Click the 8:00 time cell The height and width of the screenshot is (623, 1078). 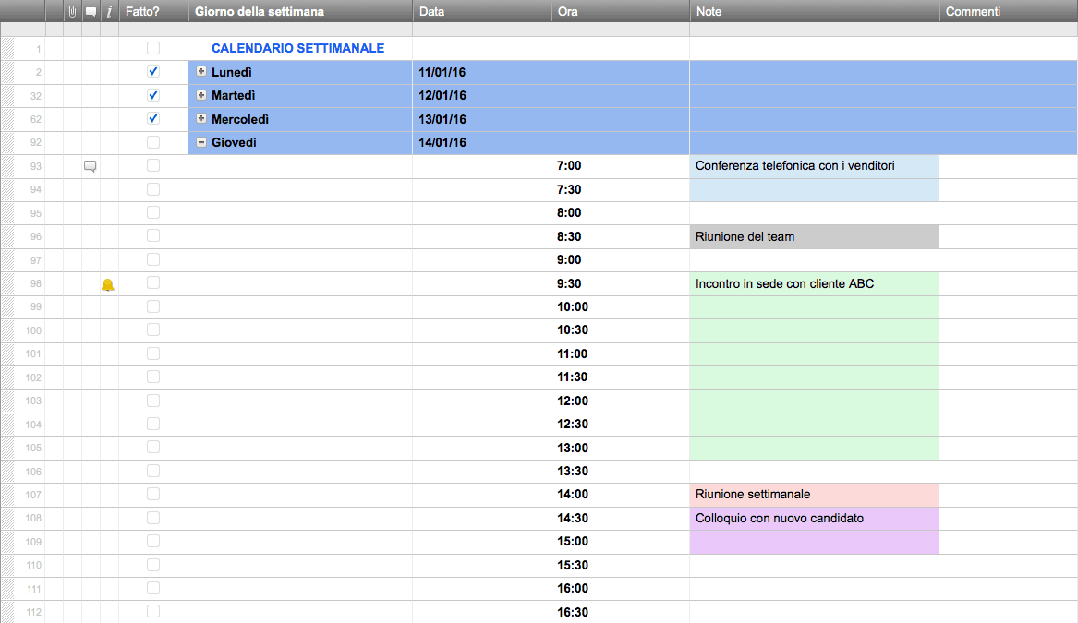(620, 213)
